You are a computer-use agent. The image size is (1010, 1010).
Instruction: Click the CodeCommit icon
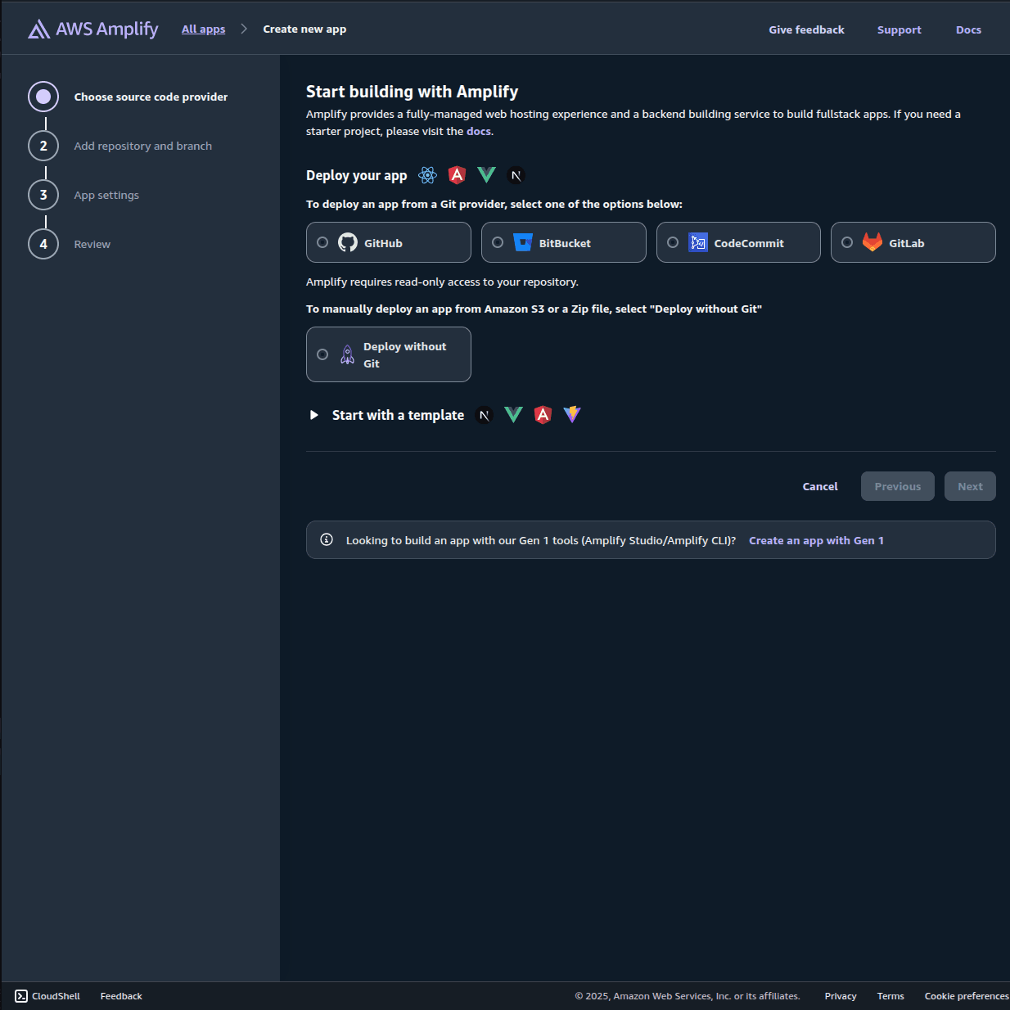(x=698, y=242)
